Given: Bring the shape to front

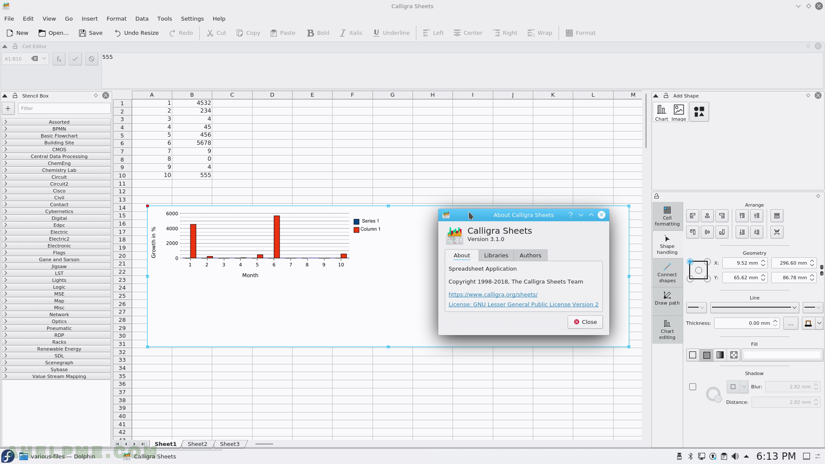Looking at the screenshot, I should [742, 216].
